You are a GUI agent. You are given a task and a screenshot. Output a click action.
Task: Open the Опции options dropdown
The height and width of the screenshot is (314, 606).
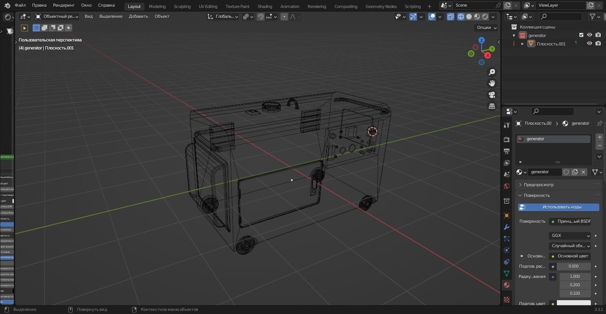[x=486, y=28]
